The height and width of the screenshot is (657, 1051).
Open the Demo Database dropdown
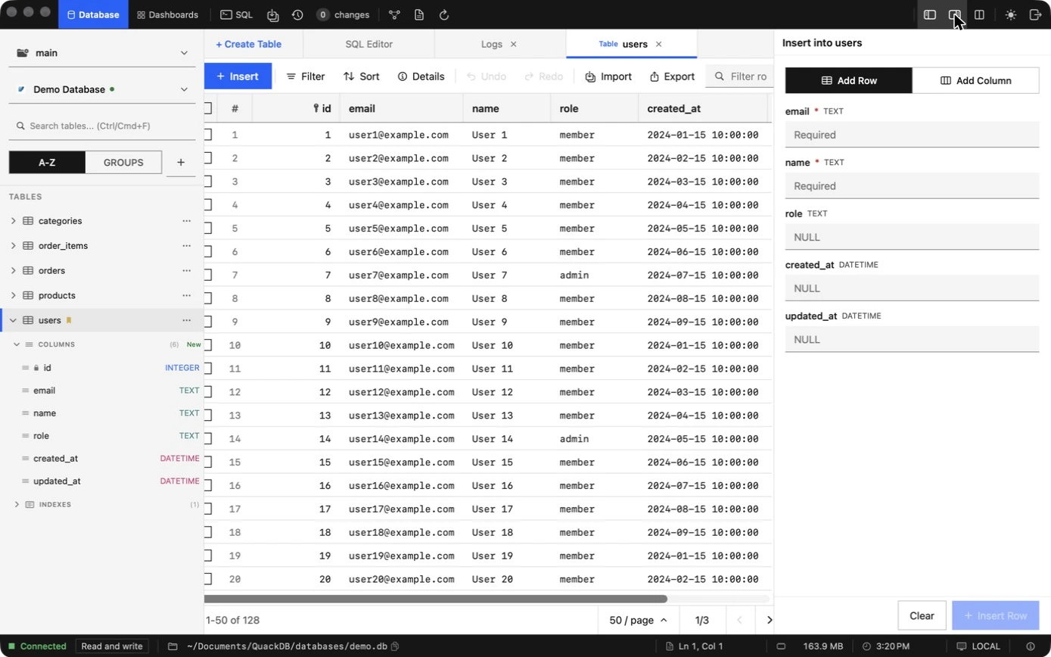tap(102, 89)
